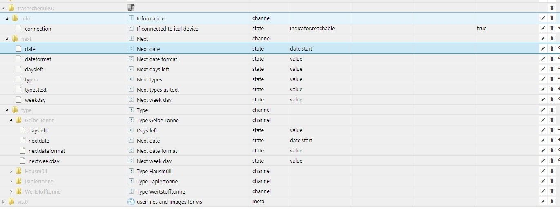Click the indicator.reachable role cell
The width and height of the screenshot is (560, 220).
pyautogui.click(x=312, y=29)
